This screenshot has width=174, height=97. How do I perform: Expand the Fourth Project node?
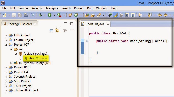tap(6, 40)
